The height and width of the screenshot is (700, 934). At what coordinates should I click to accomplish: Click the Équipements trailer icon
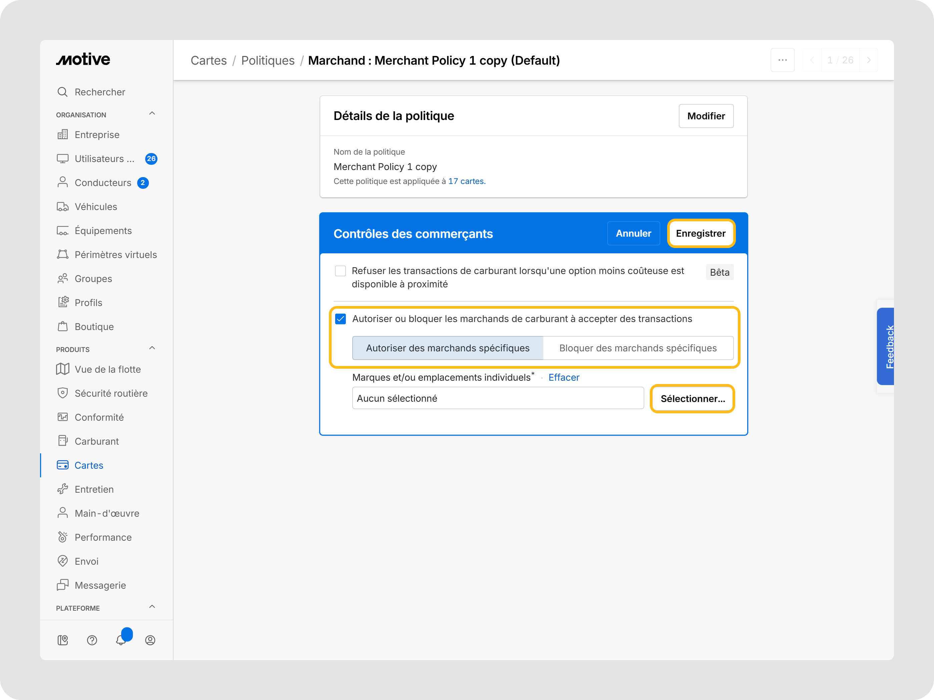62,230
